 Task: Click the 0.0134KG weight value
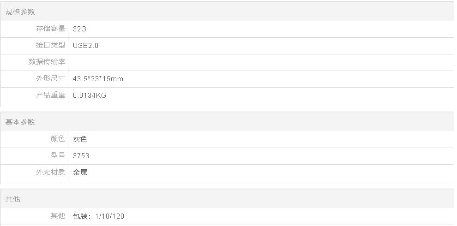point(90,95)
